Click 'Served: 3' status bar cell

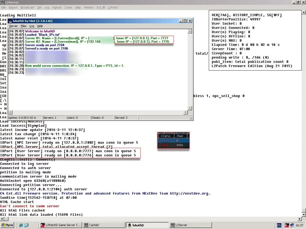126,118
